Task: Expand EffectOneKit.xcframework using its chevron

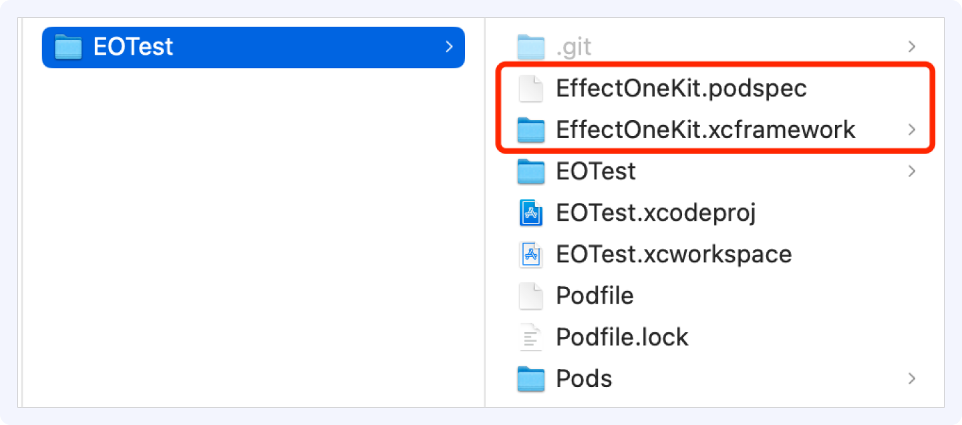Action: click(911, 130)
